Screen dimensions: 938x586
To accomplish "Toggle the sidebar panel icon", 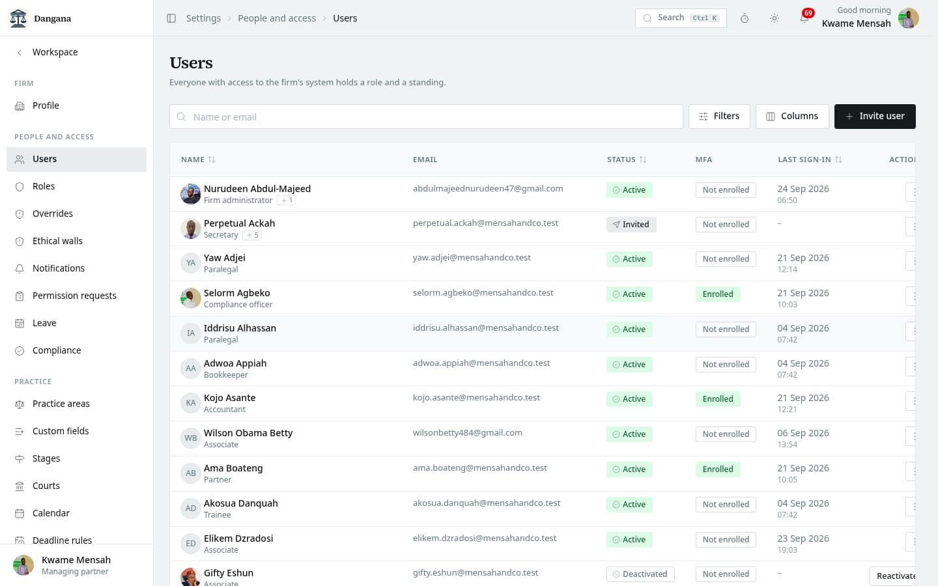I will (x=171, y=18).
